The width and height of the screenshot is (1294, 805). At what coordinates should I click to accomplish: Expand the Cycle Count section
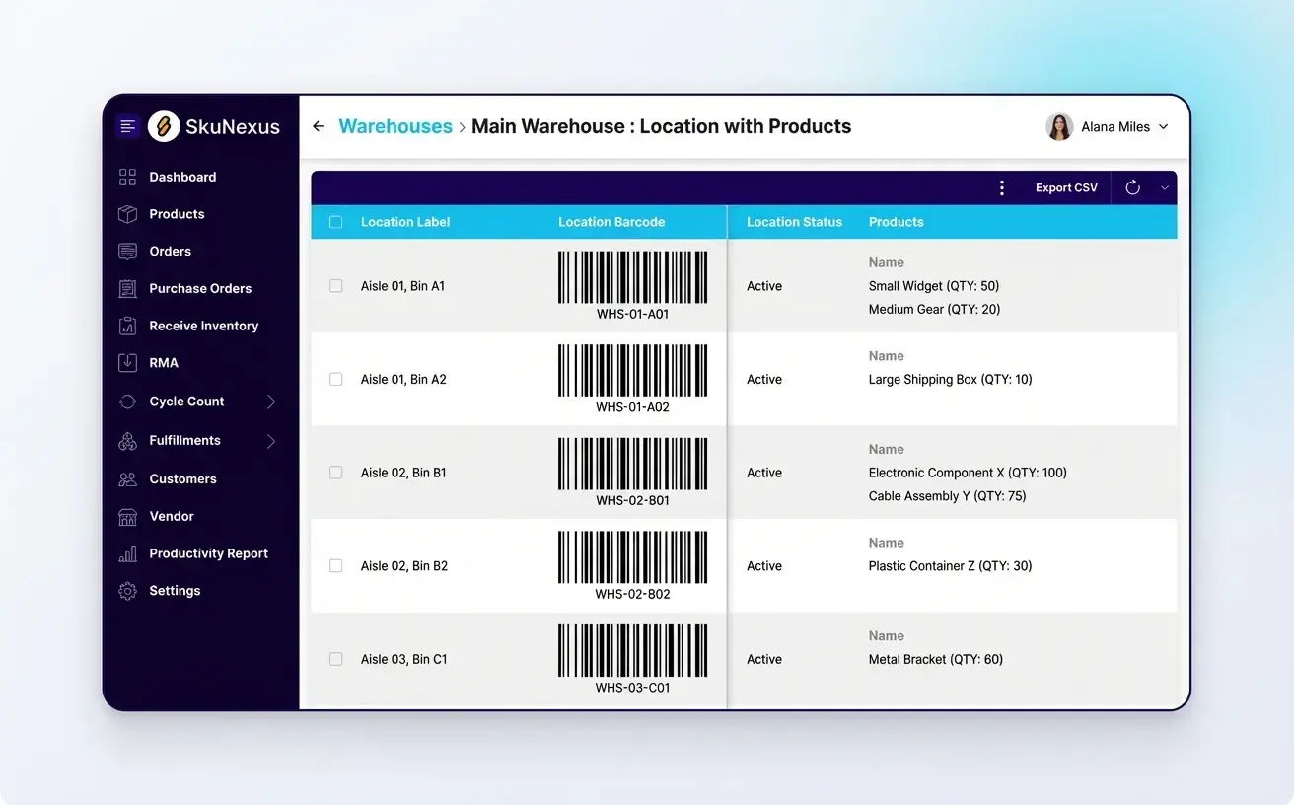[x=272, y=402]
